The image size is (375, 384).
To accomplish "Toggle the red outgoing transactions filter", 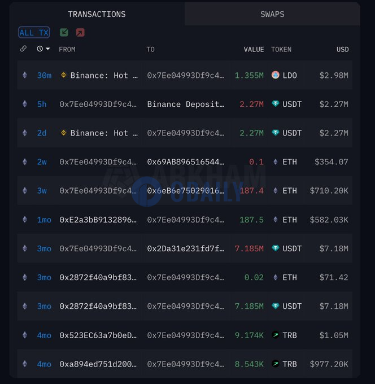I will point(80,32).
